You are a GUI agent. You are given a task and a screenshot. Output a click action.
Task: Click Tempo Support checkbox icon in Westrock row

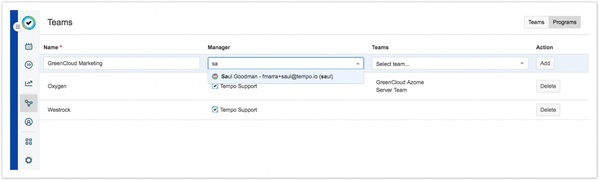pyautogui.click(x=215, y=110)
